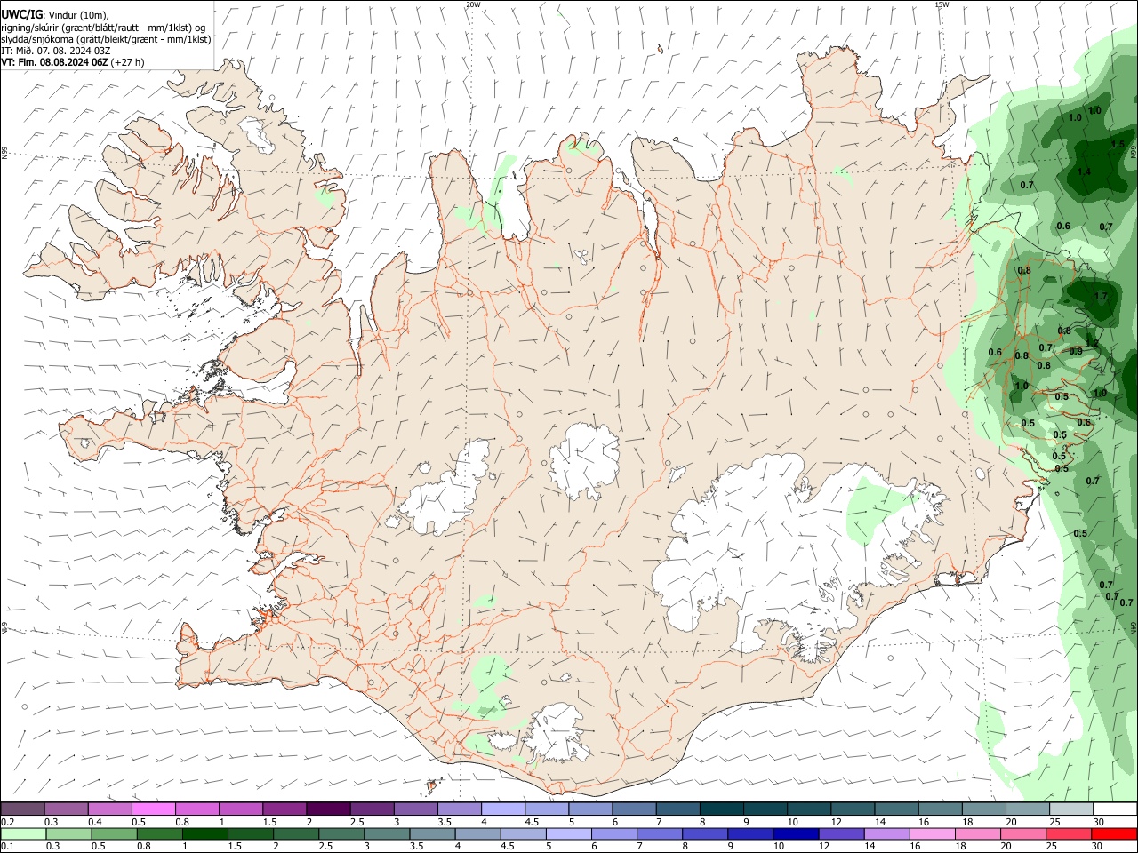Select lower legend violet swatch between 14 and 16
This screenshot has height=853, width=1138.
(886, 833)
